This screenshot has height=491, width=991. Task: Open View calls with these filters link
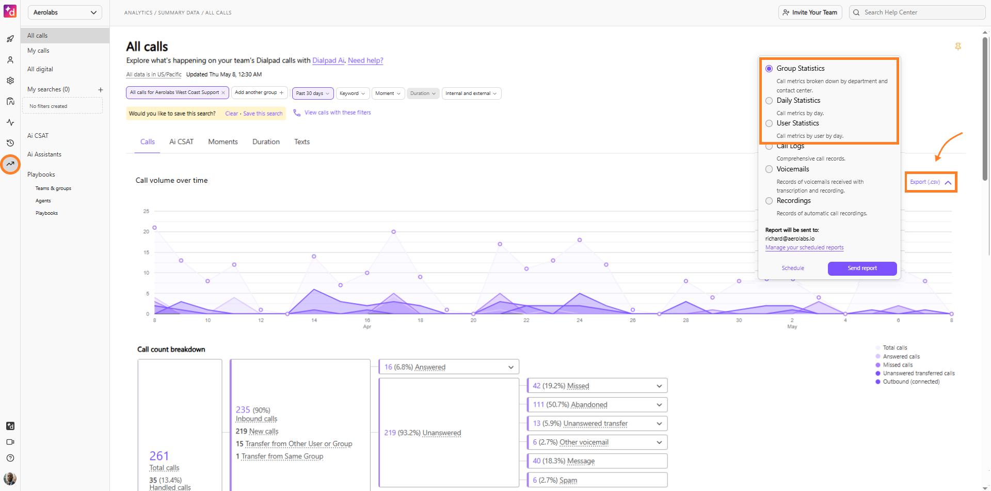click(338, 113)
